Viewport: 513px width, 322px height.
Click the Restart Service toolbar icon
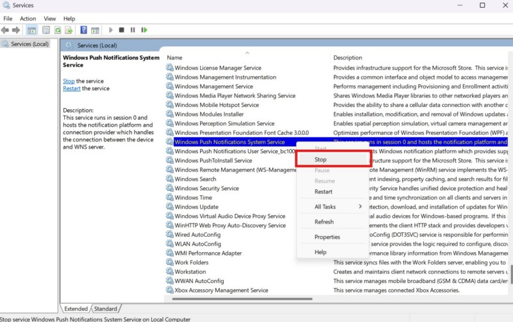click(144, 30)
